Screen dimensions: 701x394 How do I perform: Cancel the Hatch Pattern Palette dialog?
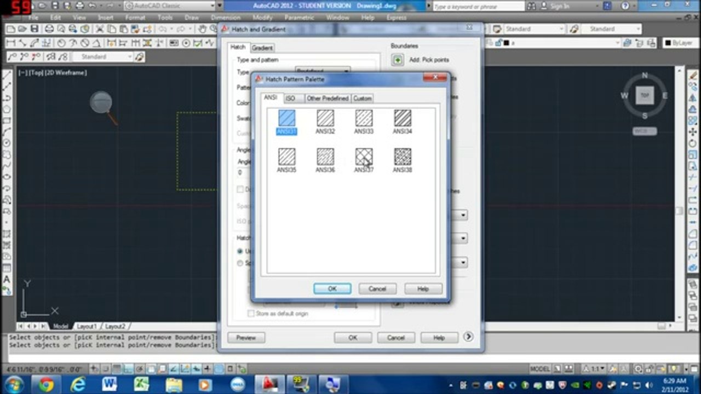pos(377,288)
